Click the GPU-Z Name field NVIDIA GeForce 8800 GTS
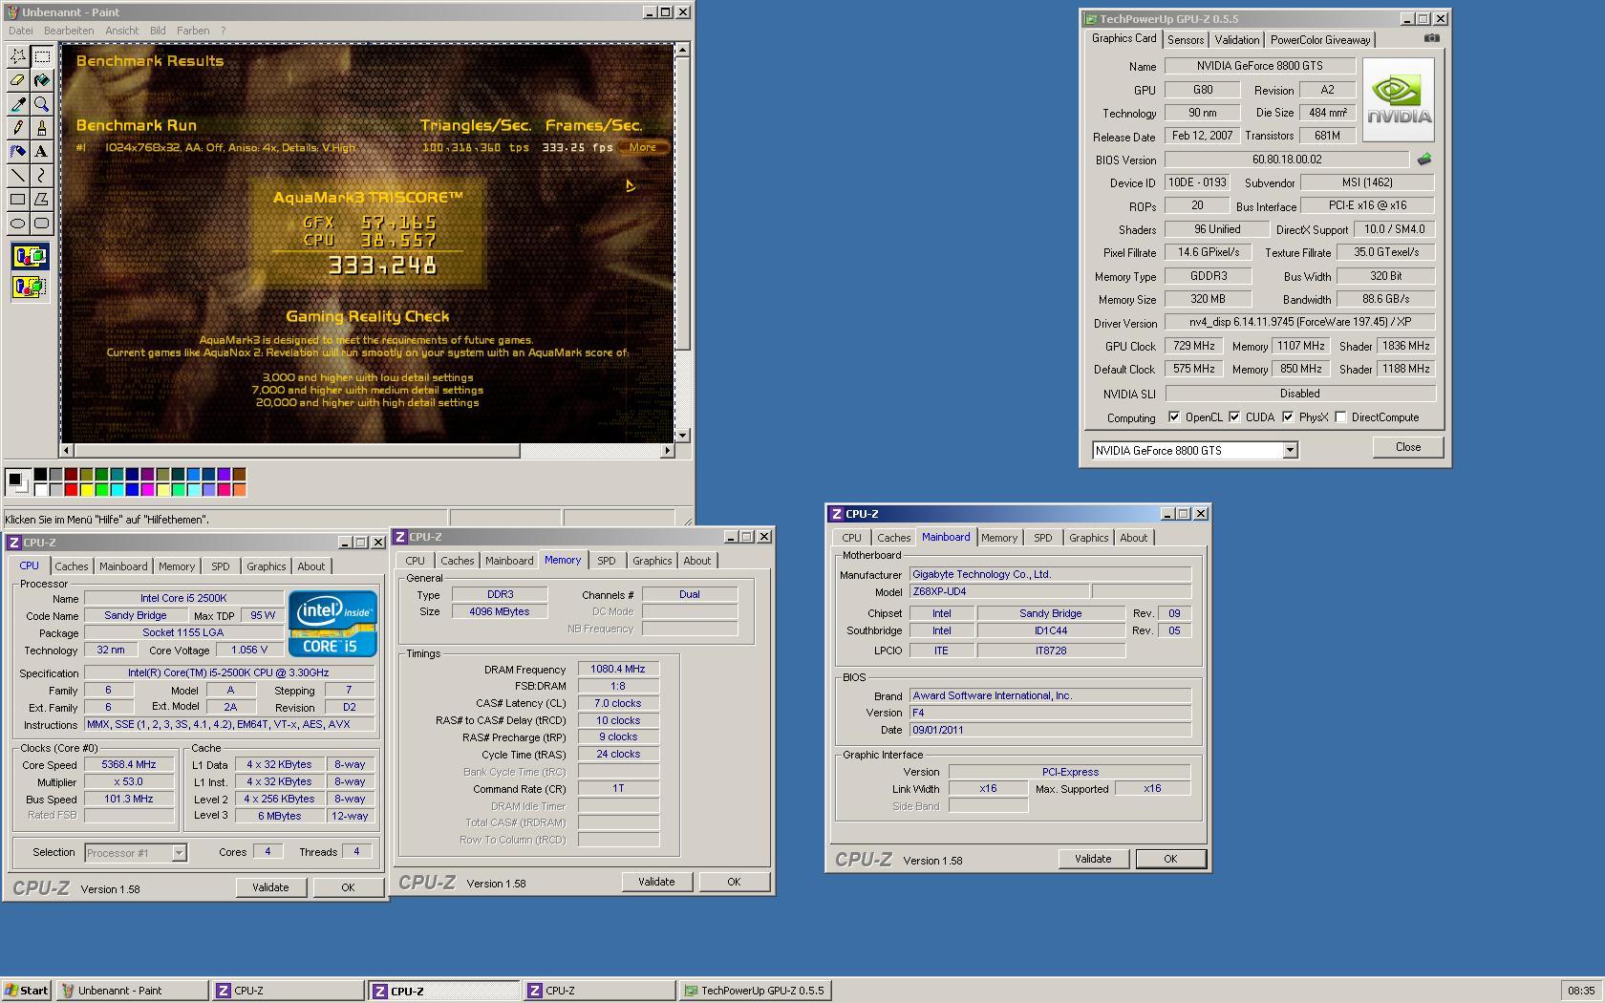 pyautogui.click(x=1259, y=66)
